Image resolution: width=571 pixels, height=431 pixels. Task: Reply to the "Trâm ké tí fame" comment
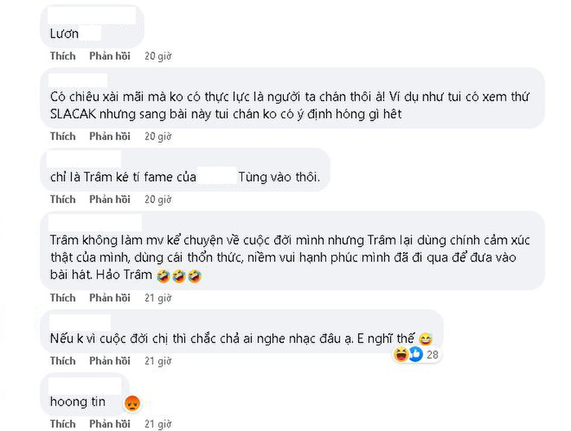[110, 200]
